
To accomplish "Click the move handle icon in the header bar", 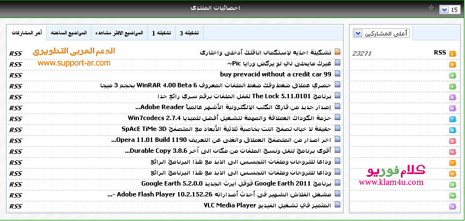I will point(432,8).
